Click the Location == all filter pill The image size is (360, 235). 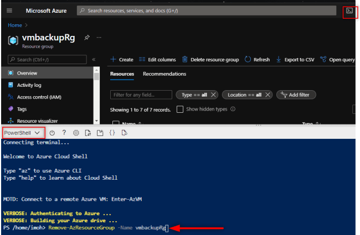(244, 95)
